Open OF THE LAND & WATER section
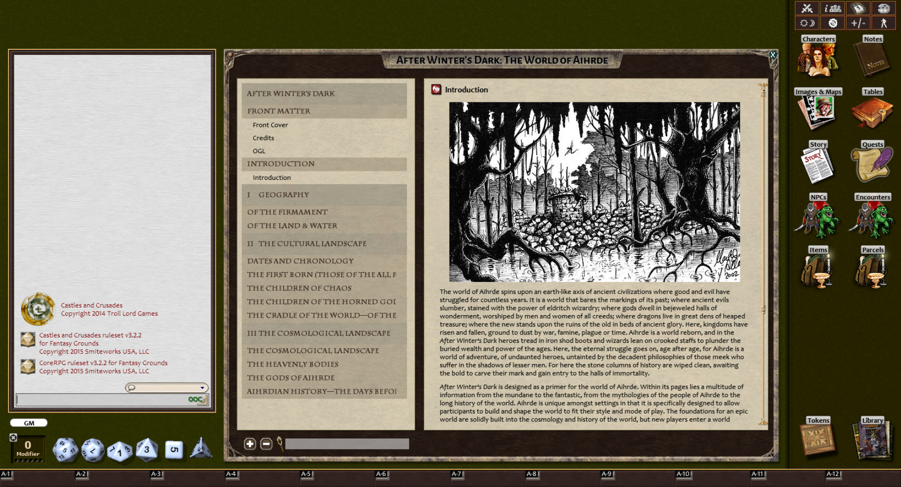The image size is (901, 487). click(324, 226)
